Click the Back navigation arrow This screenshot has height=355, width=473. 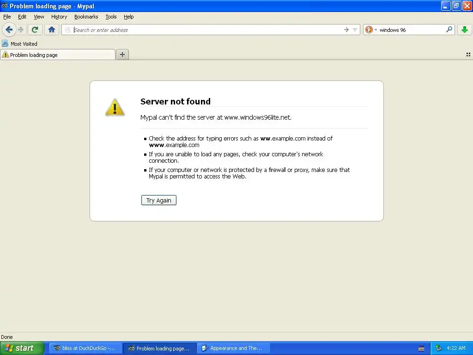point(9,30)
